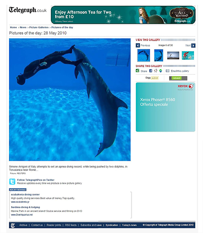Open the Home breadcrumb link

pyautogui.click(x=13, y=27)
